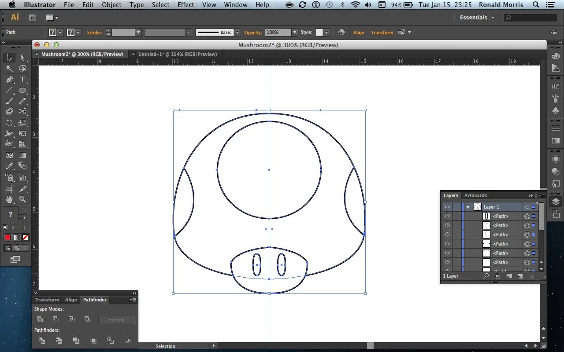564x352 pixels.
Task: Select the Free Transform tool
Action: click(22, 133)
